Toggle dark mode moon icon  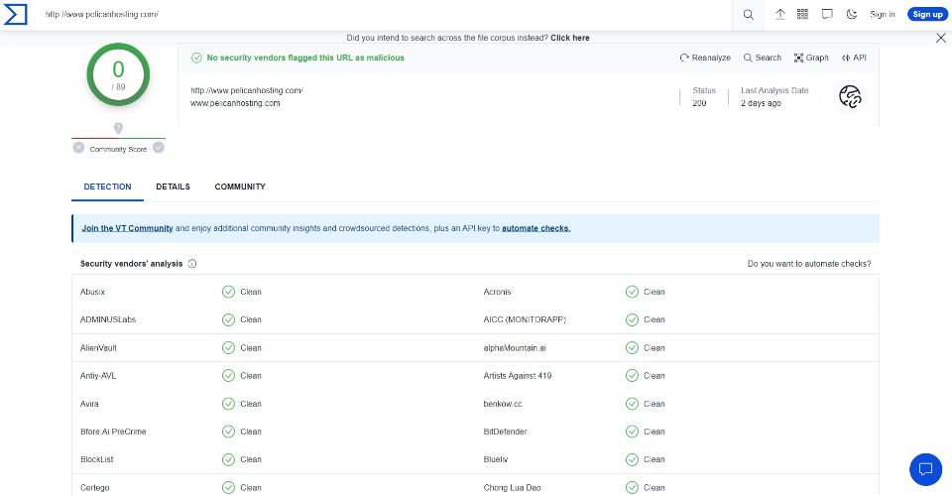coord(852,14)
